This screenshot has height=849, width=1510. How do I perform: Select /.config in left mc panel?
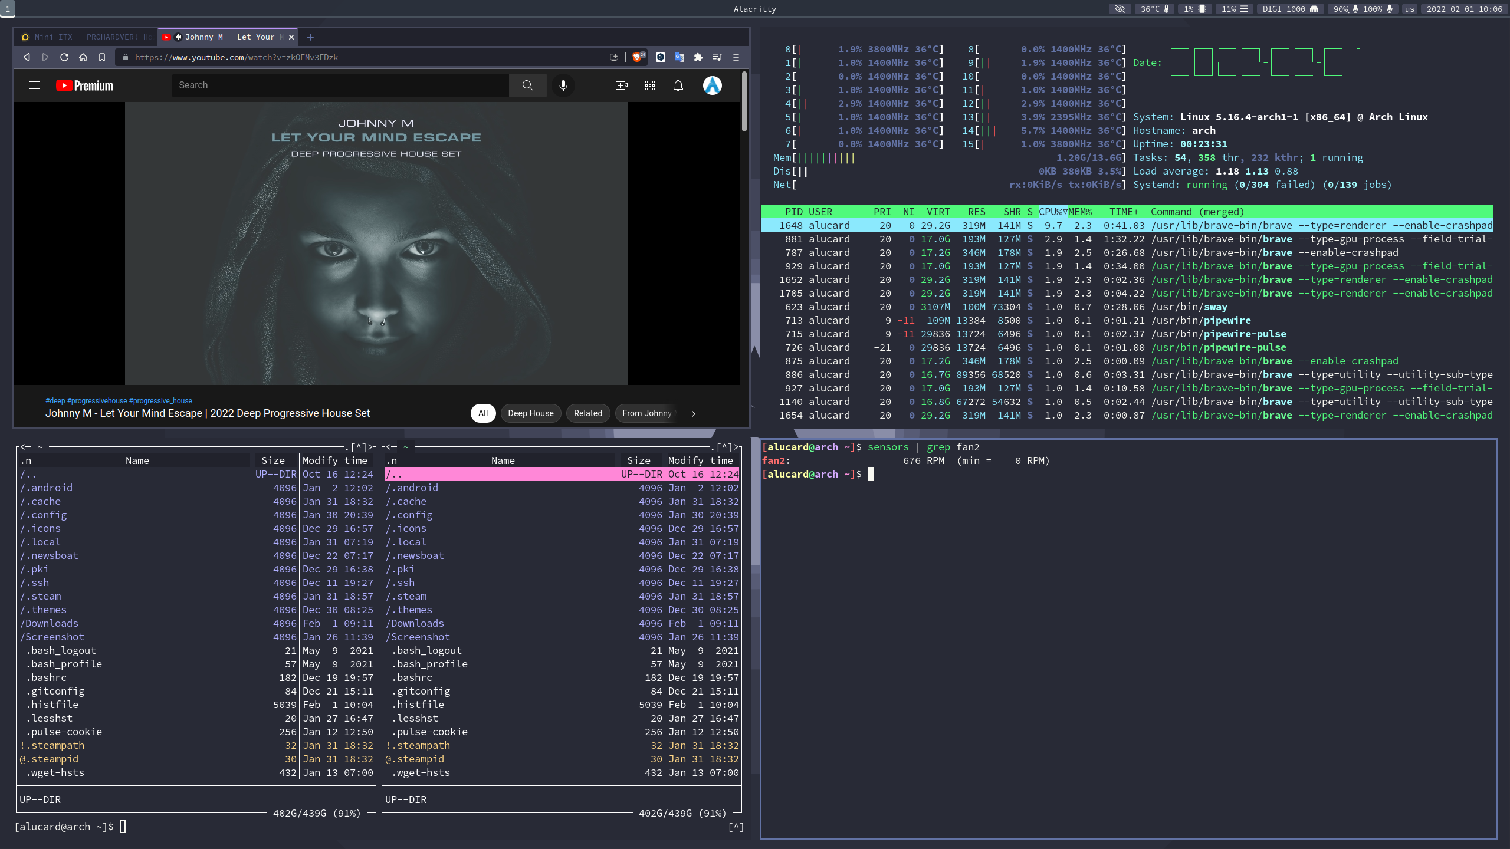[x=196, y=515]
